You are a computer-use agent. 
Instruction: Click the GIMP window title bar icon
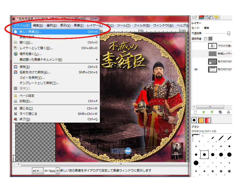pyautogui.click(x=14, y=19)
